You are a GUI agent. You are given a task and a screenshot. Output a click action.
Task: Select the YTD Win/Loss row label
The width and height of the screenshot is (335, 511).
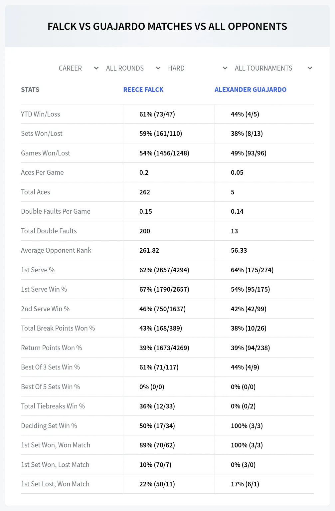pos(41,114)
